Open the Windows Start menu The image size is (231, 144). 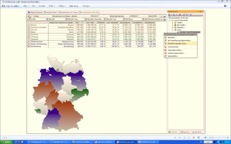pyautogui.click(x=6, y=142)
